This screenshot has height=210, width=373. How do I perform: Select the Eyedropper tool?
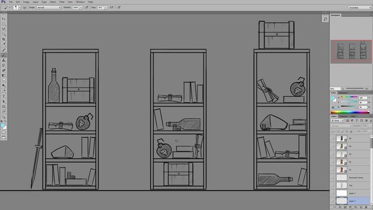pos(3,44)
